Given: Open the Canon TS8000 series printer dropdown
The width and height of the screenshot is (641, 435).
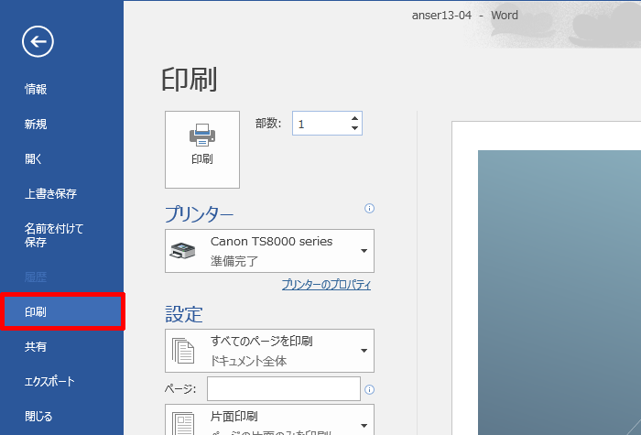Looking at the screenshot, I should (269, 251).
